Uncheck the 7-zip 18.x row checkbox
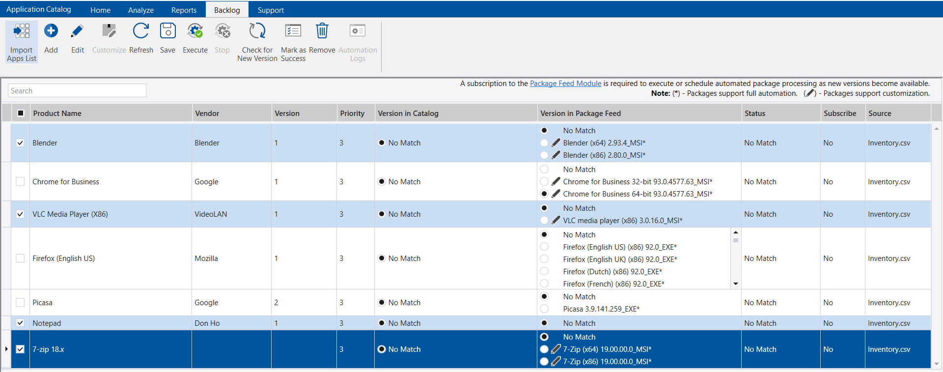943x372 pixels. 20,349
